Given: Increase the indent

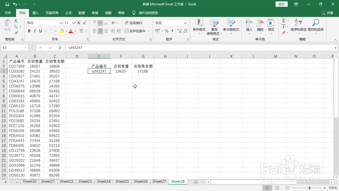Looking at the screenshot, I should coord(119,31).
